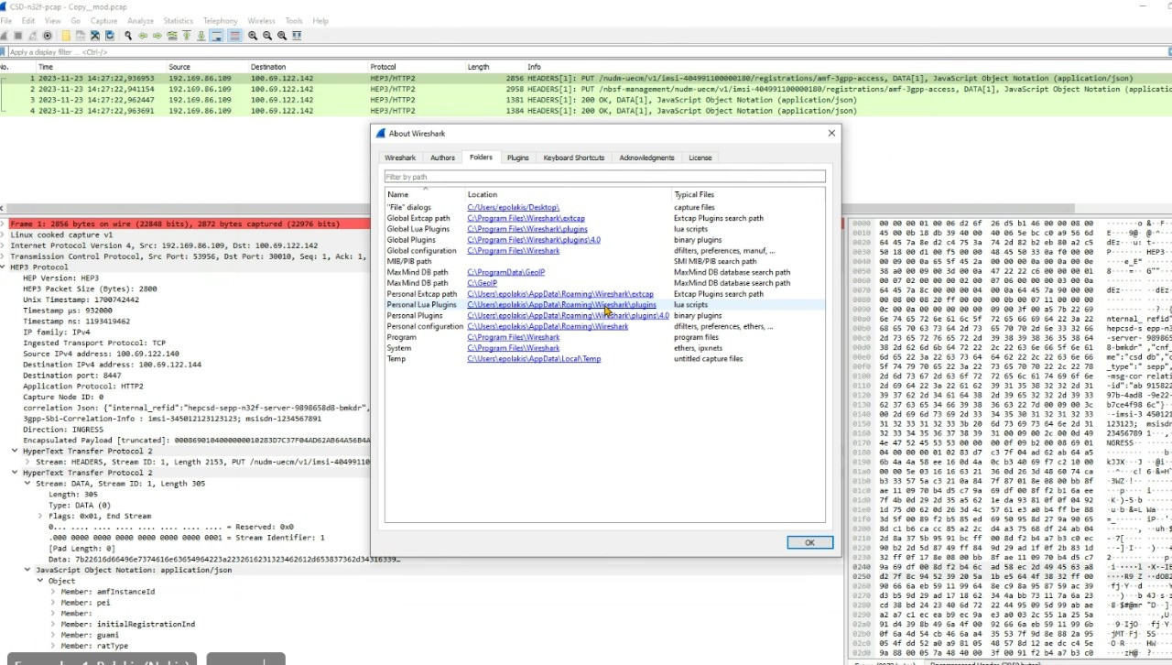Expand the Stream: HEADERS row
The image size is (1172, 665).
tap(27, 462)
